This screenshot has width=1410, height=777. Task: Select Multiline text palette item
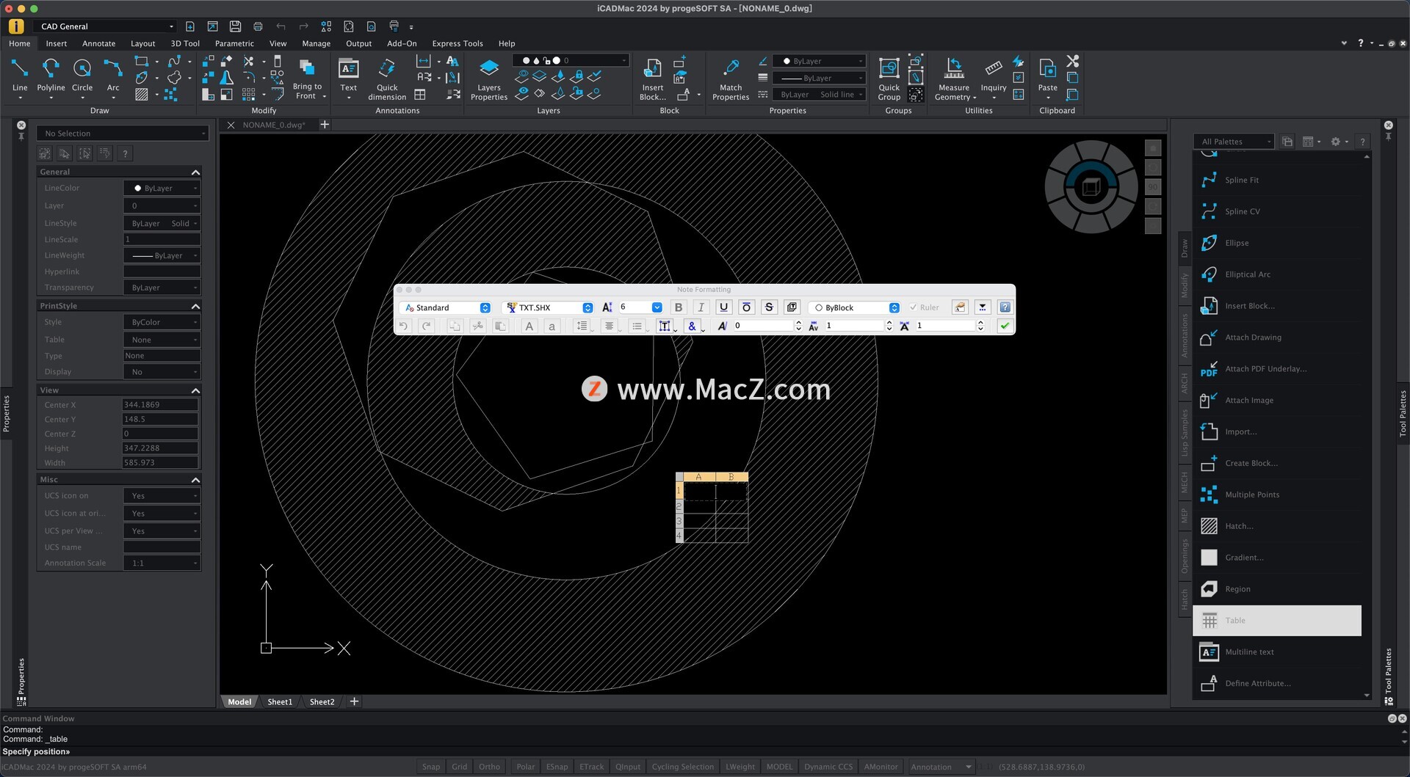pos(1277,652)
